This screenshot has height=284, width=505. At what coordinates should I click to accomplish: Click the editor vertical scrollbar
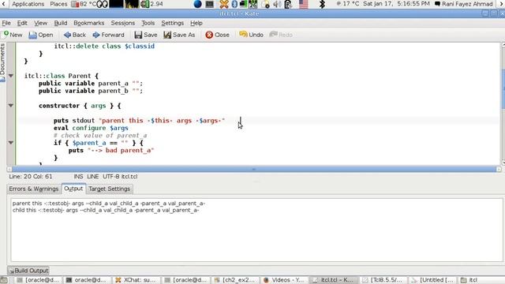(503, 103)
